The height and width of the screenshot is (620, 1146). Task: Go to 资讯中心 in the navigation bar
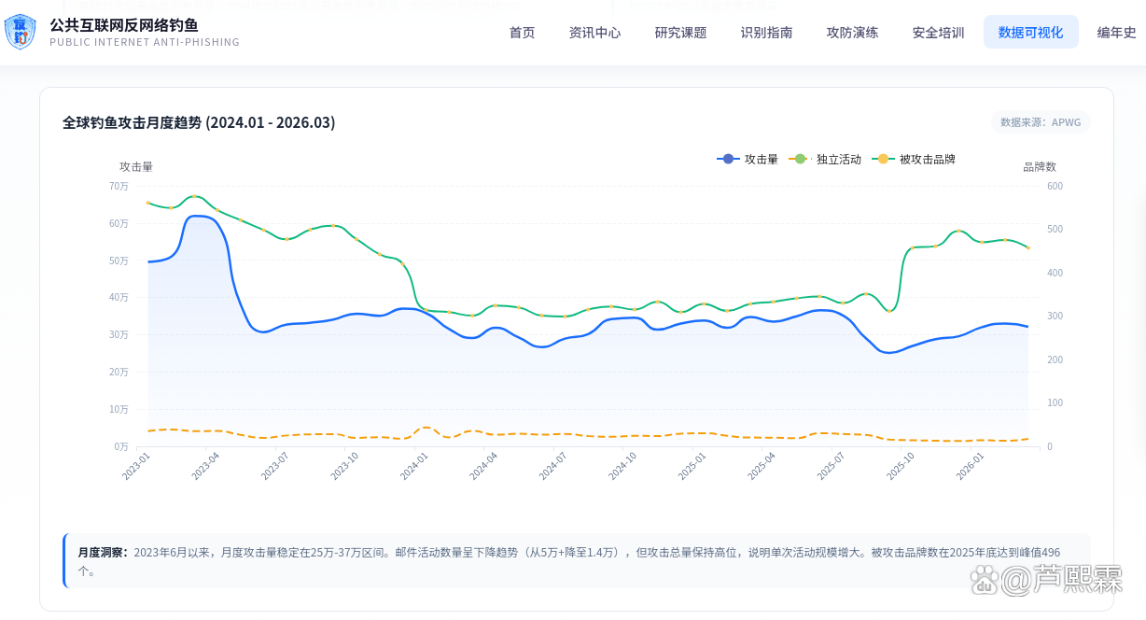595,33
